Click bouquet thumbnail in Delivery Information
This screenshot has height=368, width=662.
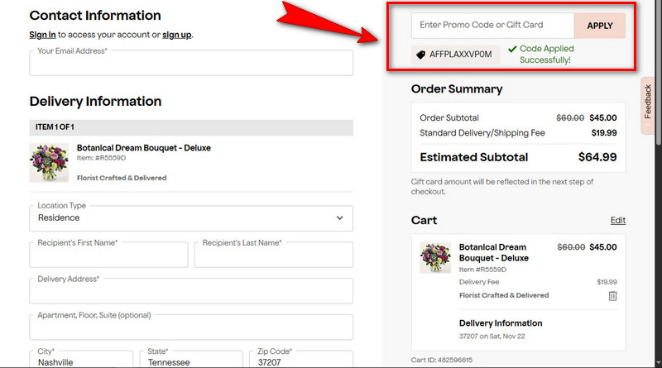pyautogui.click(x=49, y=162)
